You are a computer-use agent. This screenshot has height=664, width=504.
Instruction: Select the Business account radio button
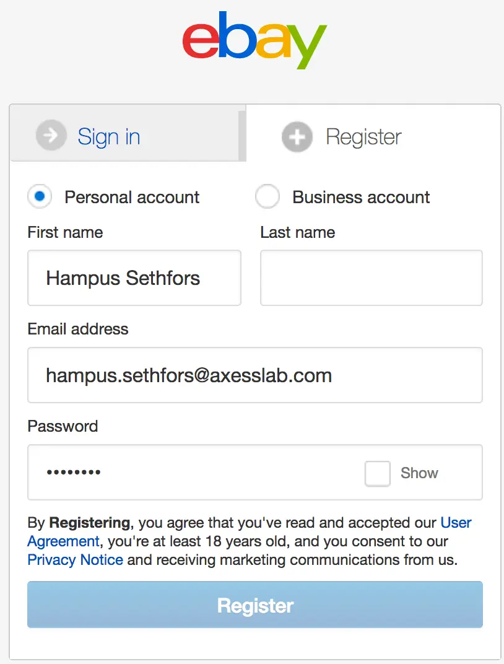pos(267,196)
